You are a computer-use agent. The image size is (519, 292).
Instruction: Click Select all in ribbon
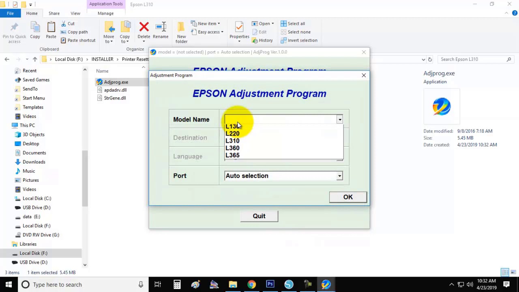(x=293, y=24)
